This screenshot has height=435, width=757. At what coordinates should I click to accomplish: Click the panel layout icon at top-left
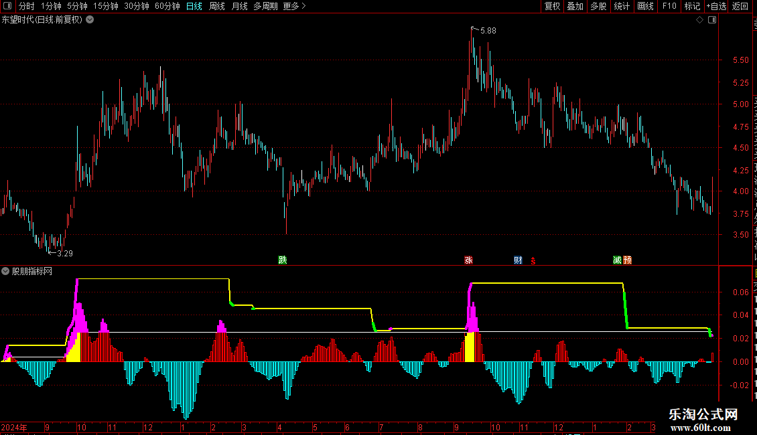[7, 6]
